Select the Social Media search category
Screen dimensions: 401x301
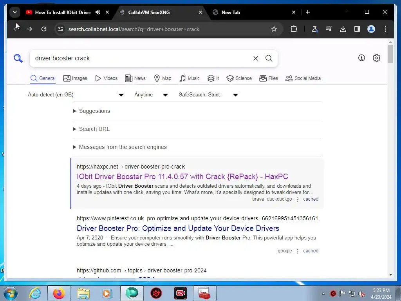[x=303, y=78]
